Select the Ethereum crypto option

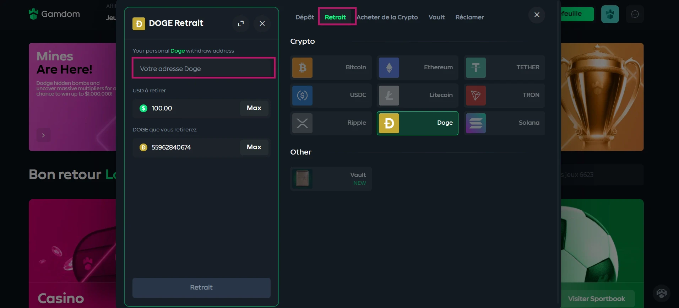tap(417, 67)
